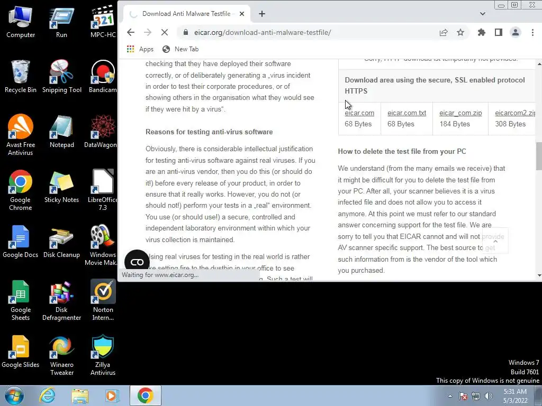Open Chrome's three-dot menu

click(x=532, y=32)
